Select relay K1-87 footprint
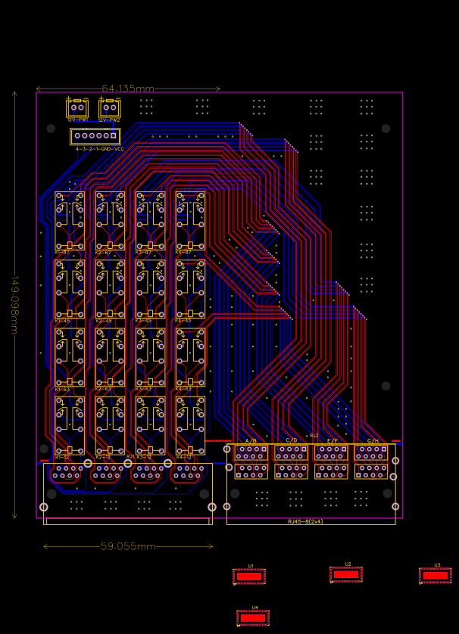The image size is (459, 634). click(x=70, y=221)
